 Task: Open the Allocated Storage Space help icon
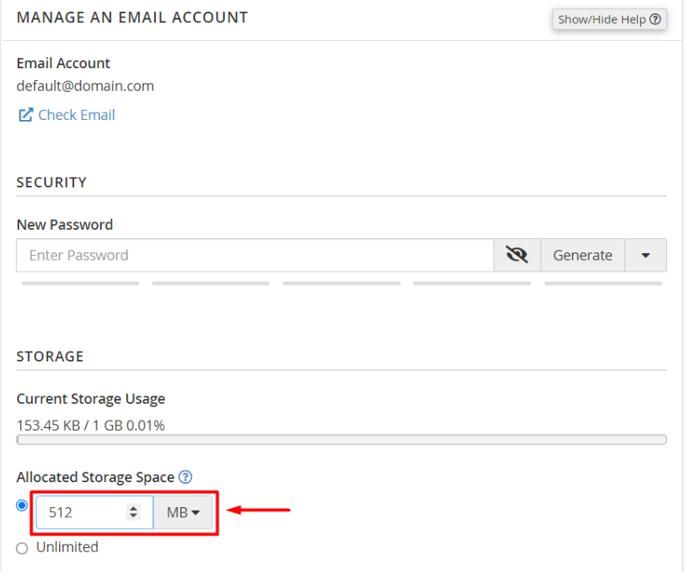(x=185, y=476)
